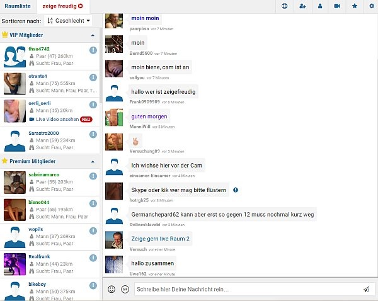Click the video camera icon in the top bar

[337, 6]
